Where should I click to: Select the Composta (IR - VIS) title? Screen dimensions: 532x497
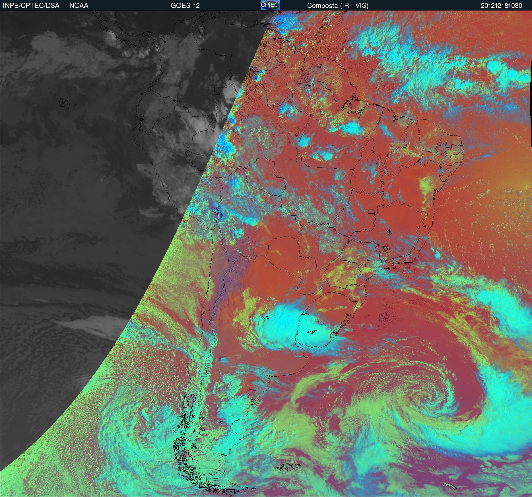coord(338,6)
